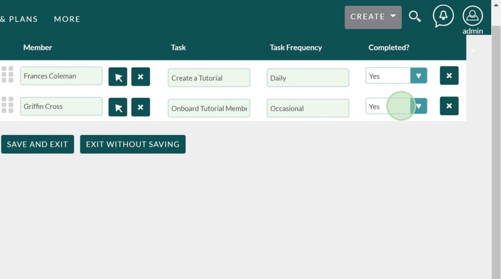
Task: Click select arrow for Frances Coleman member
Action: click(118, 77)
